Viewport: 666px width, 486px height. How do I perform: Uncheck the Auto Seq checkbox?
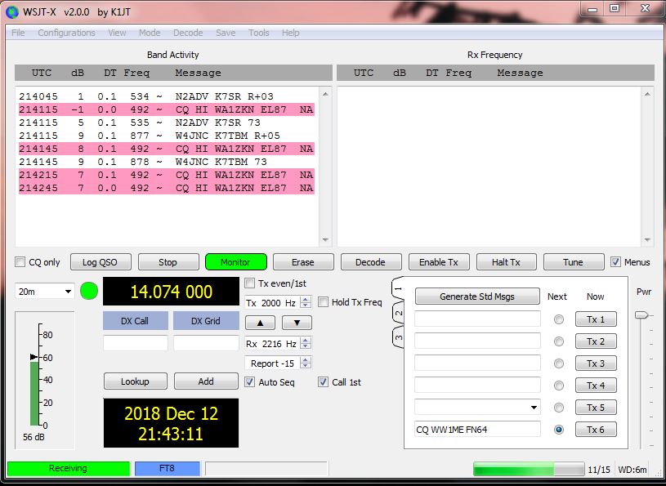click(x=249, y=381)
